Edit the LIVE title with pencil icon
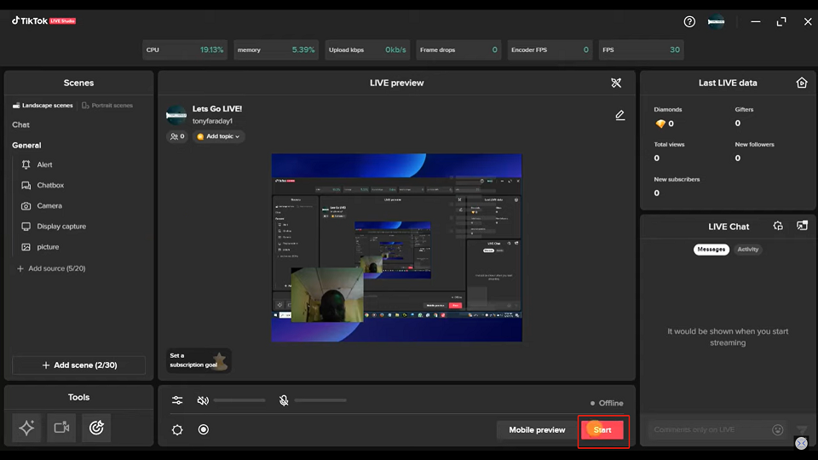Viewport: 818px width, 460px height. tap(619, 115)
